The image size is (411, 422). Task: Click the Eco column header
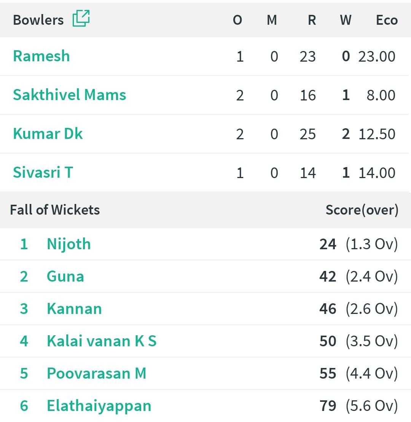coord(387,20)
